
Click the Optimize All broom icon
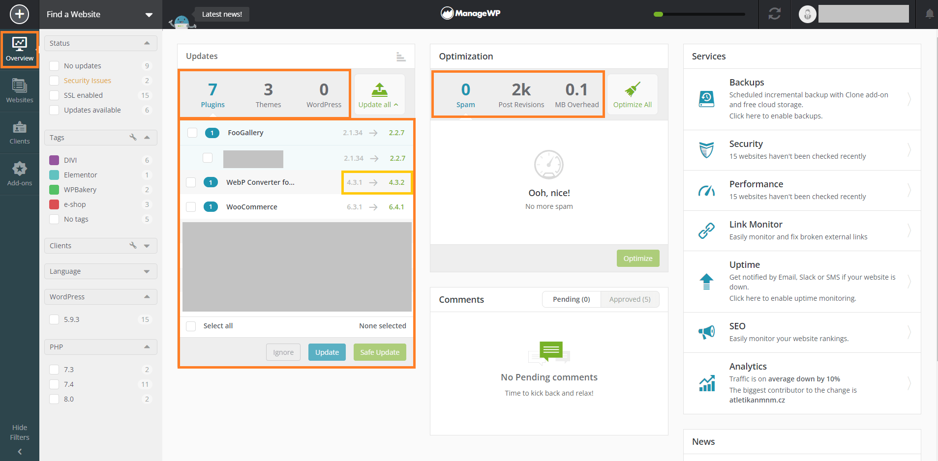click(633, 89)
